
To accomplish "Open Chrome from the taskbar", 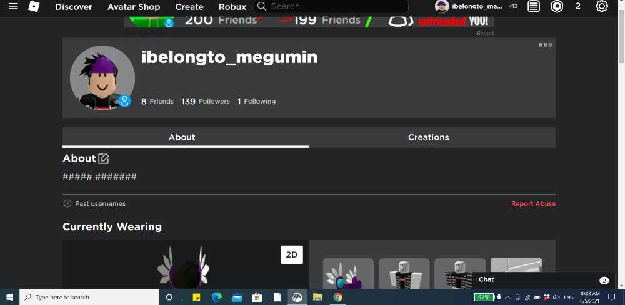I will coord(337,297).
